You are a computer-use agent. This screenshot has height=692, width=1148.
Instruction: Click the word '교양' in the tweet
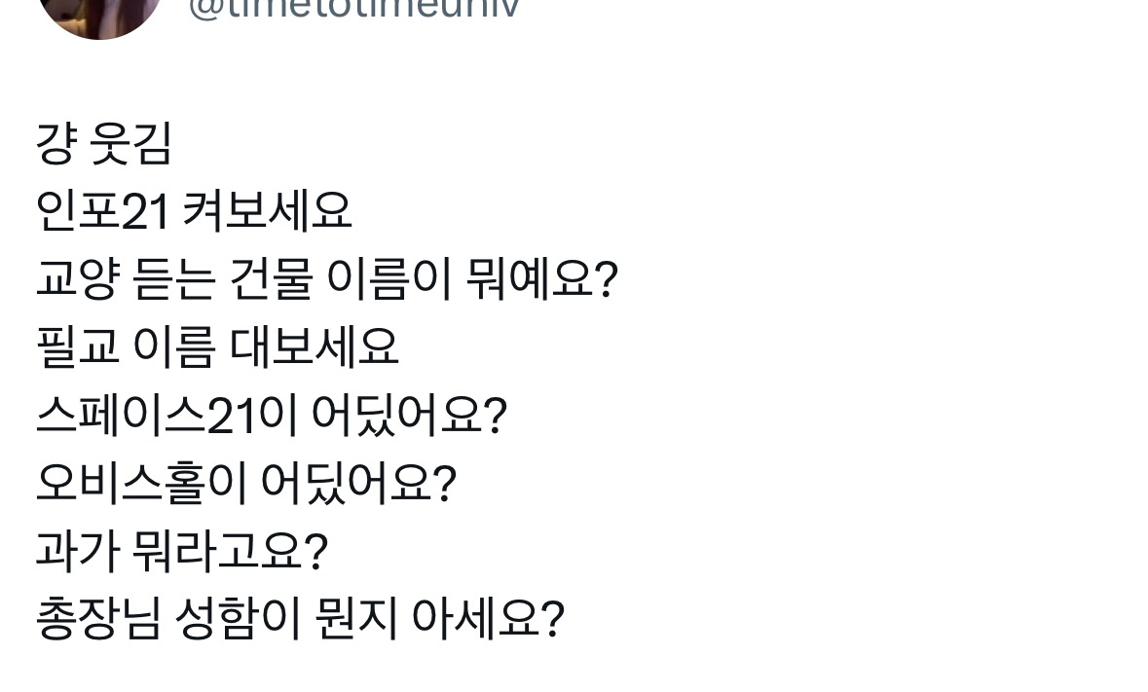[x=78, y=279]
